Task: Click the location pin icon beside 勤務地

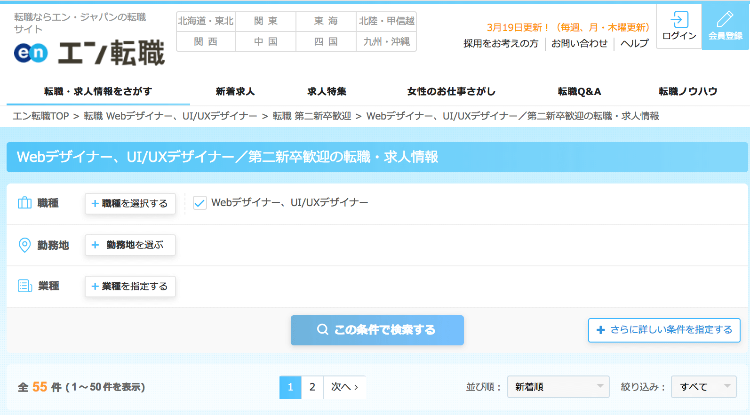Action: tap(24, 245)
